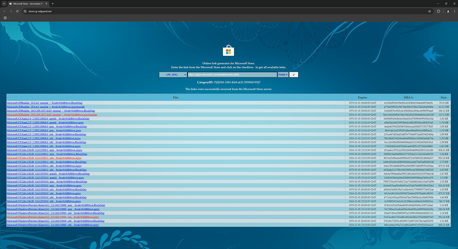Bookmark this page with the star icon
458x249 pixels.
pyautogui.click(x=429, y=11)
